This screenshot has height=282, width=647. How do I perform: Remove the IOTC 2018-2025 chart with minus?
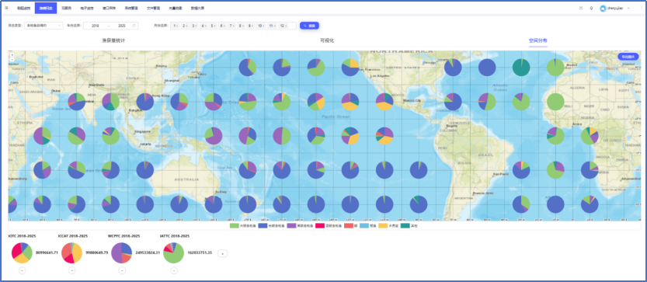[22, 270]
